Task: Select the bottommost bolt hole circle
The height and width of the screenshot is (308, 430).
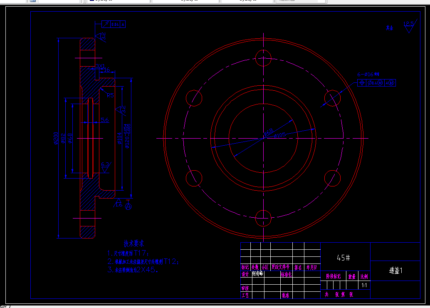Action: (263, 218)
